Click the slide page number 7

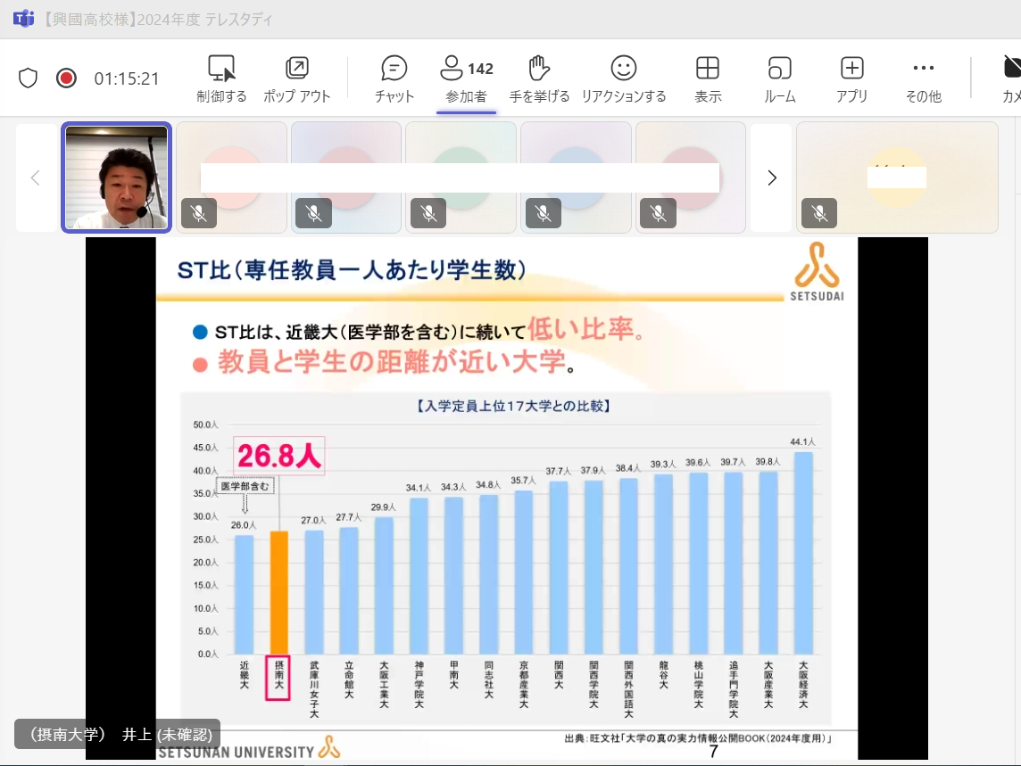tap(714, 752)
